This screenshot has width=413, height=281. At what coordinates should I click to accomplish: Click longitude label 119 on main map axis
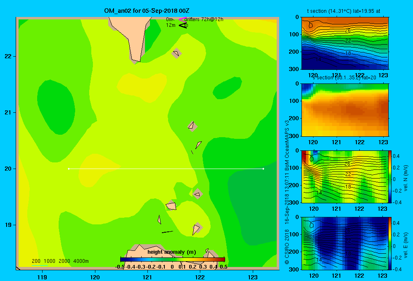pyautogui.click(x=42, y=277)
